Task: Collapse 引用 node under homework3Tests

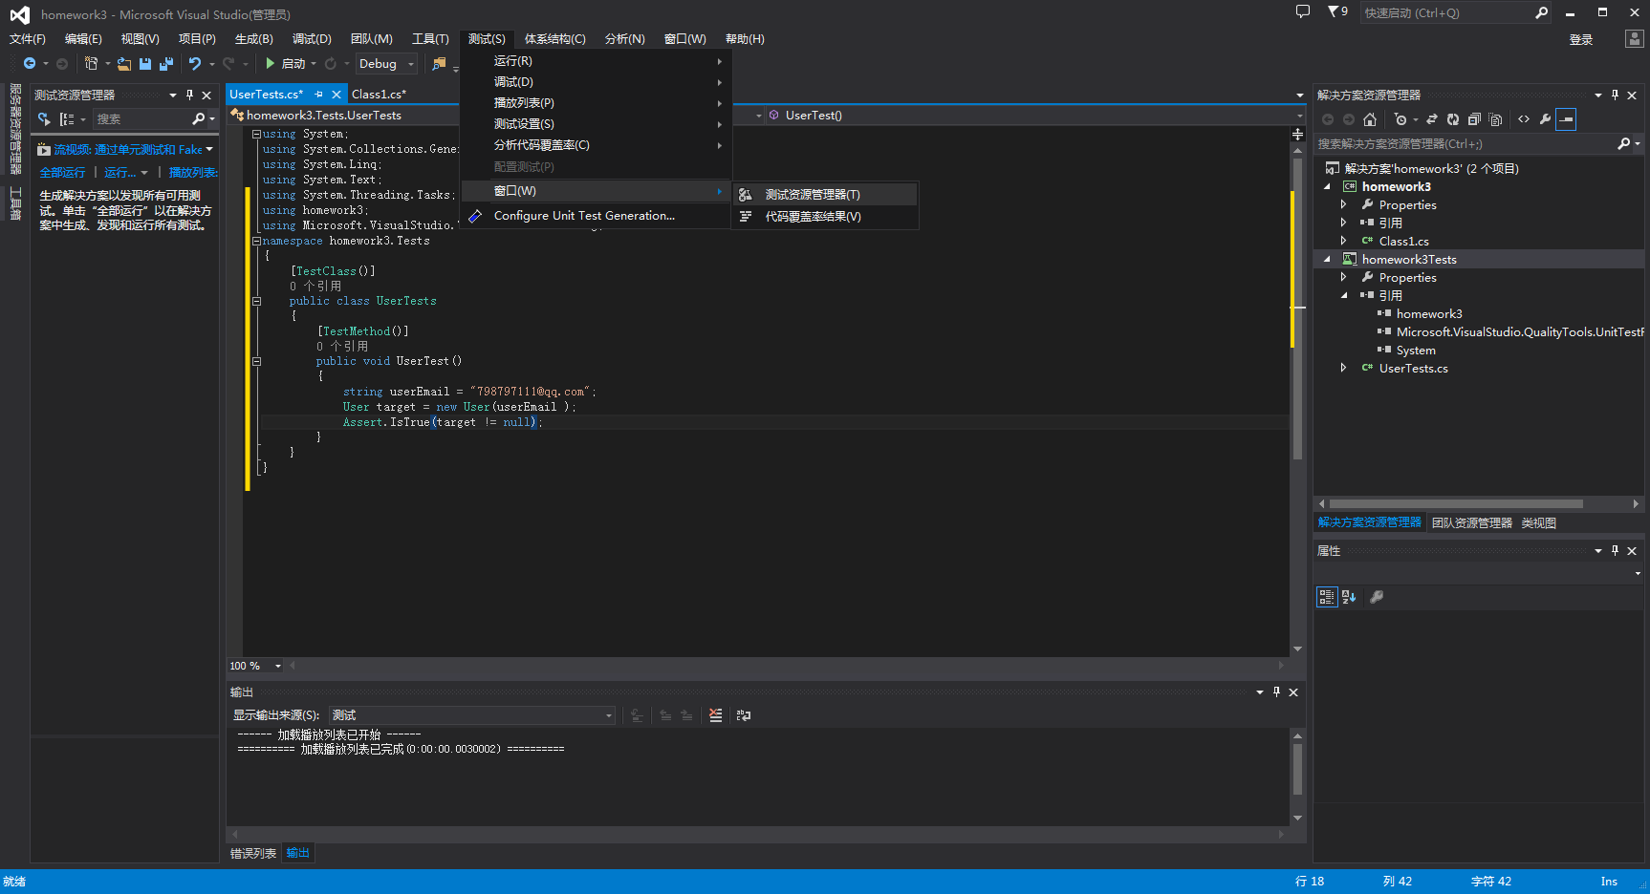Action: coord(1344,296)
